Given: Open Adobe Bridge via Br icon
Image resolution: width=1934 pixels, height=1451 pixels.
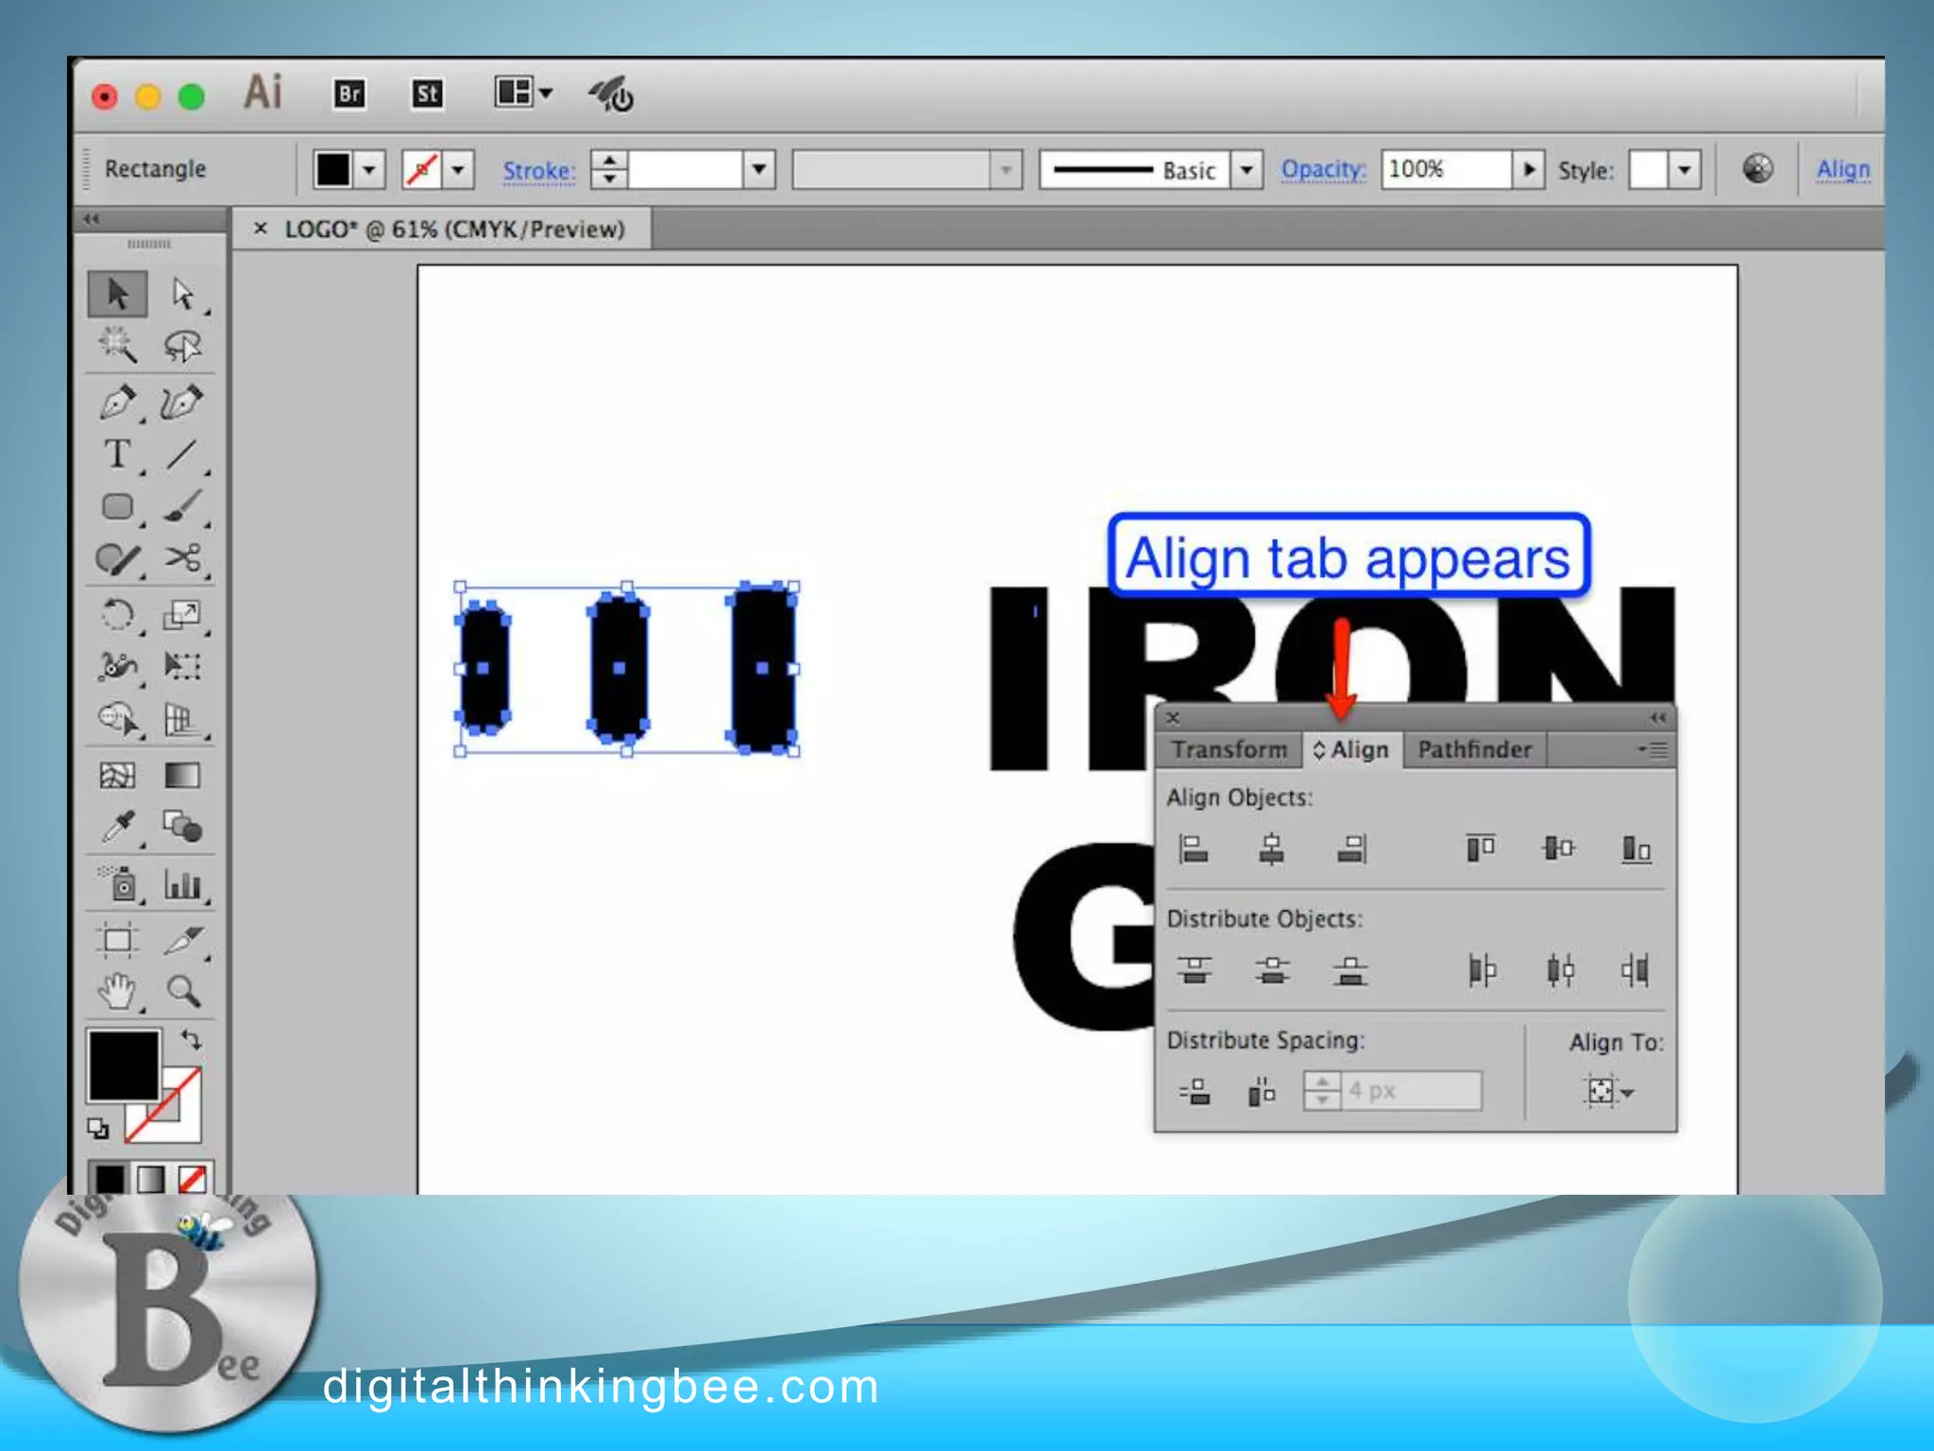Looking at the screenshot, I should (349, 94).
